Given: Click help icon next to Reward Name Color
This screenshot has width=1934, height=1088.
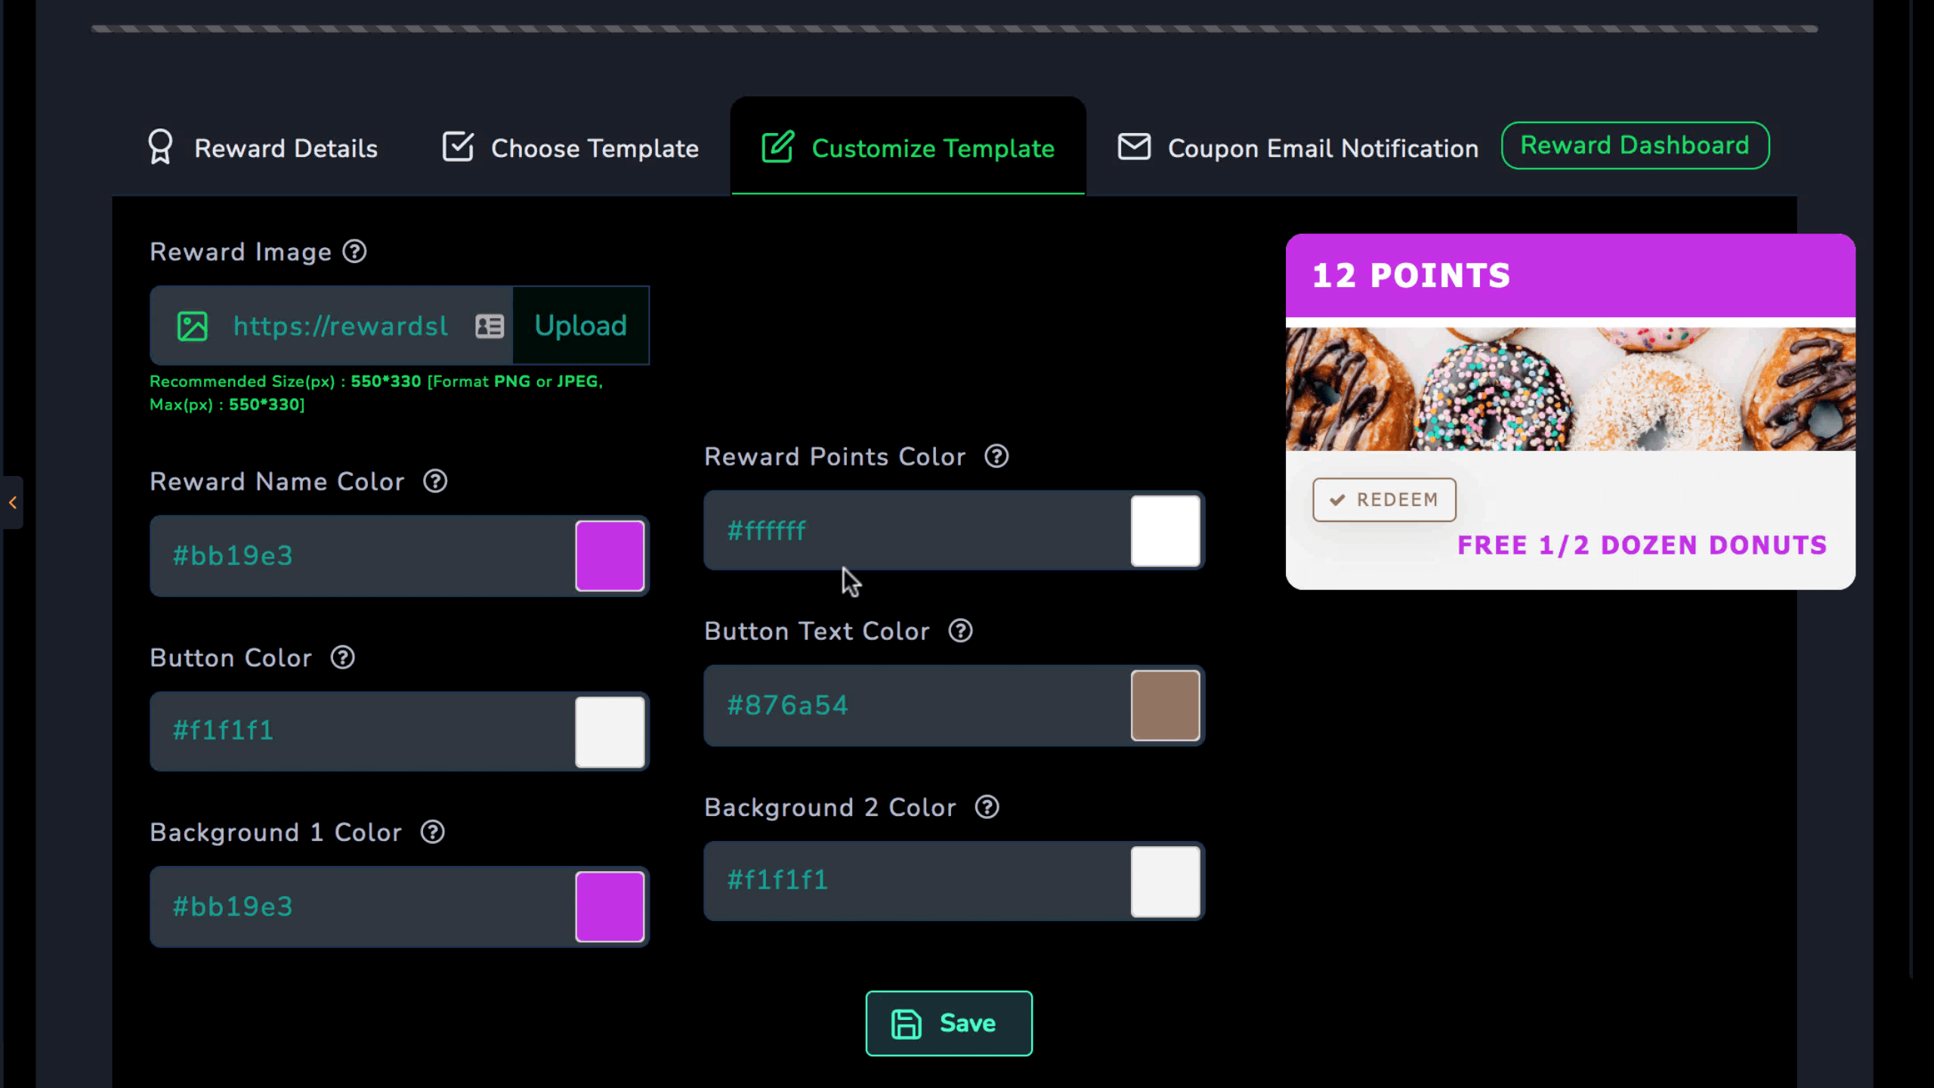Looking at the screenshot, I should point(435,481).
